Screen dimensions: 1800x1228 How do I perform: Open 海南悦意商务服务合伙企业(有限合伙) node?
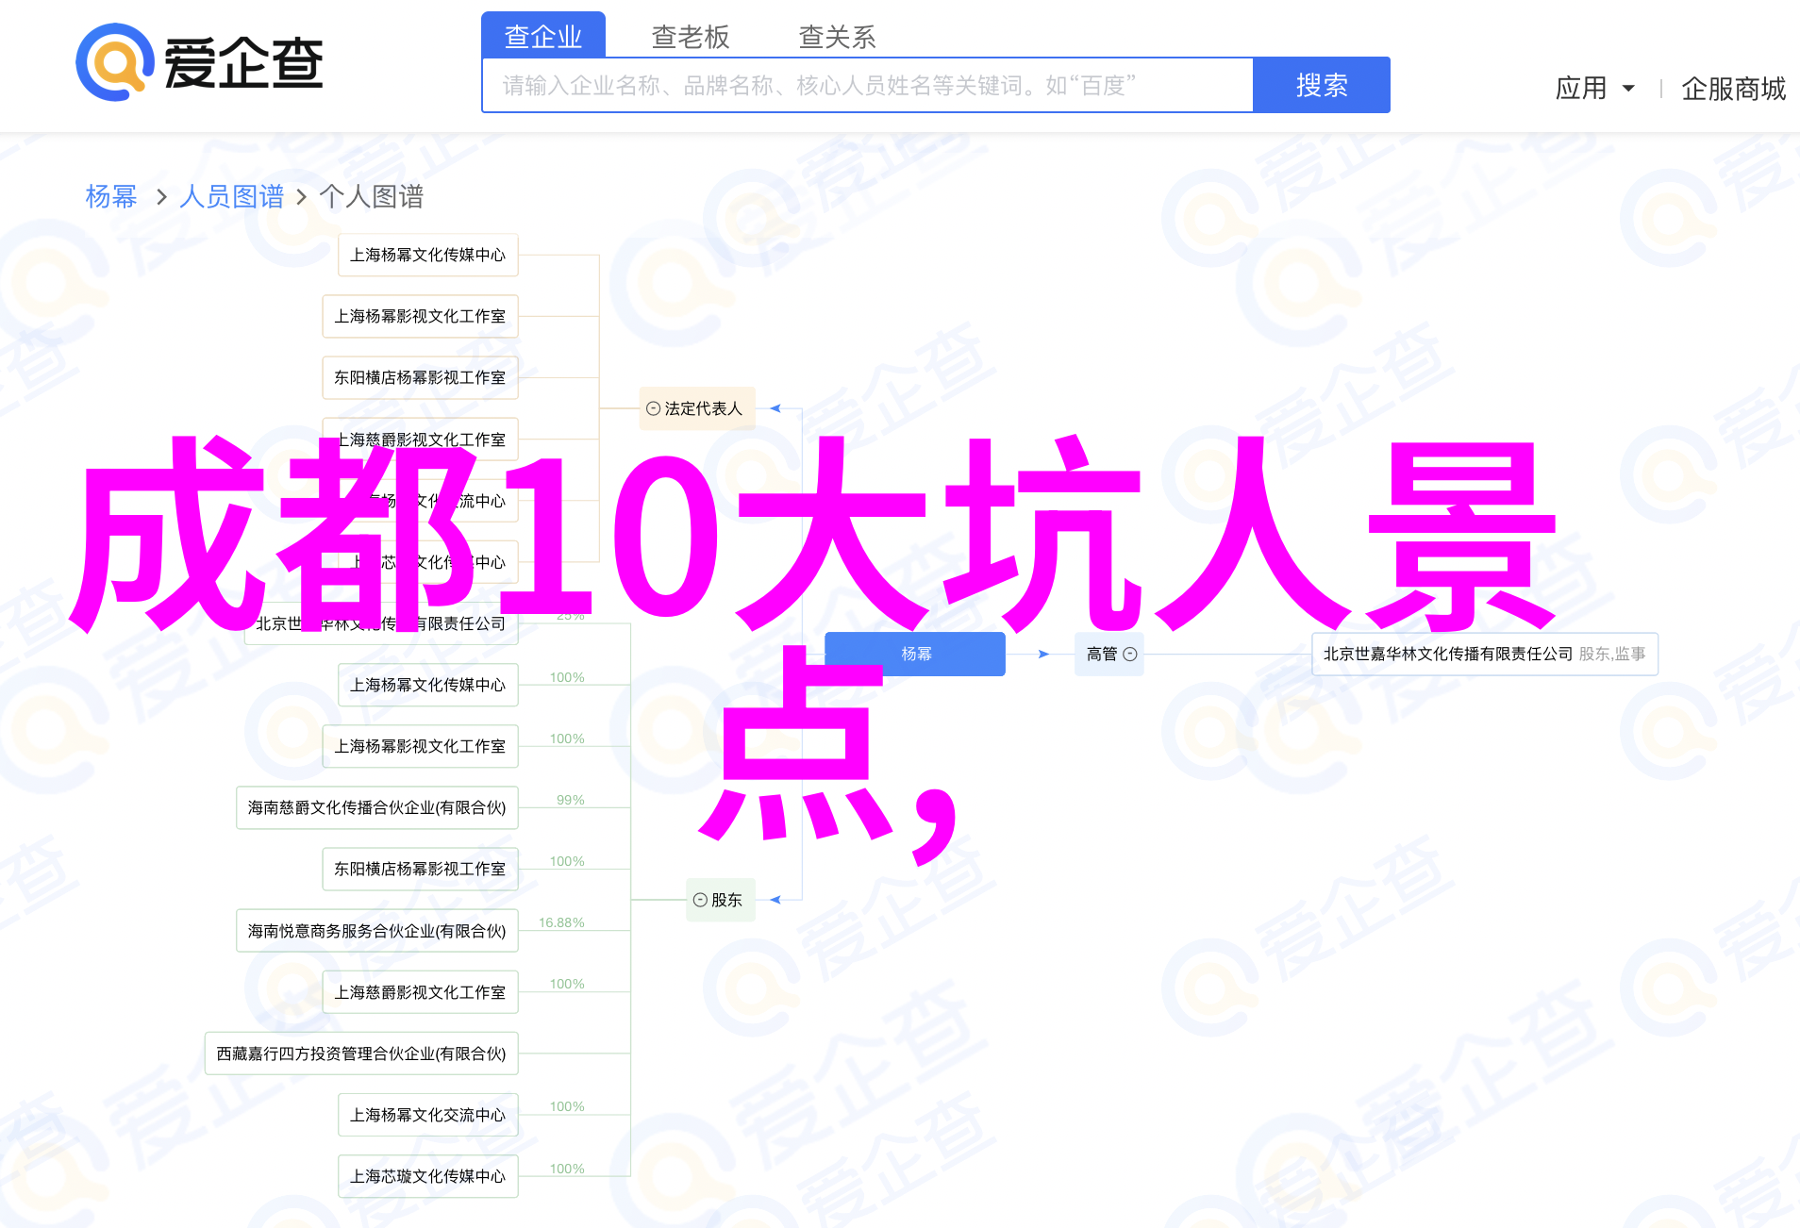point(377,931)
